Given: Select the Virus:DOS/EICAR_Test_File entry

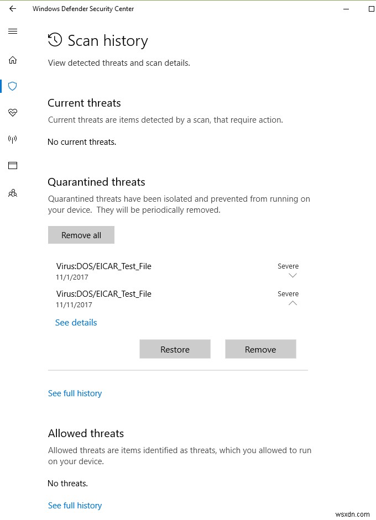Looking at the screenshot, I should (103, 266).
